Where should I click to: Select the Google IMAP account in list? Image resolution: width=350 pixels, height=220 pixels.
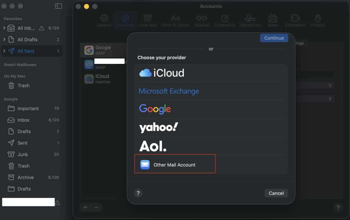(x=104, y=50)
